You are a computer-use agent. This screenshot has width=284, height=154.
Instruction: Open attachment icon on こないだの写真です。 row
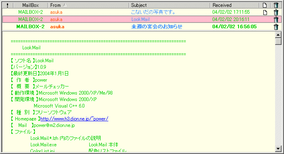click(x=265, y=12)
